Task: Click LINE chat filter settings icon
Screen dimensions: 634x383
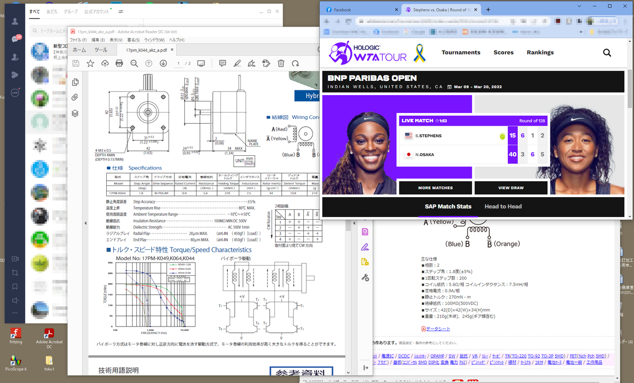Action: click(x=121, y=11)
